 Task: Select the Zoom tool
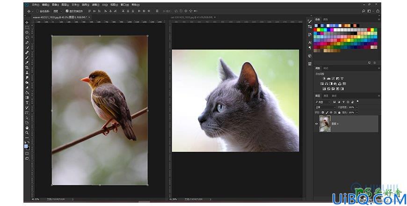pyautogui.click(x=27, y=133)
